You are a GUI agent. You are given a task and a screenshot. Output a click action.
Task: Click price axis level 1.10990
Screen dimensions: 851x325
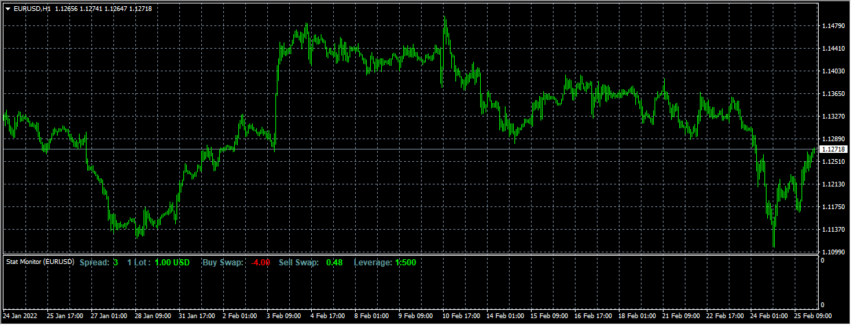832,252
